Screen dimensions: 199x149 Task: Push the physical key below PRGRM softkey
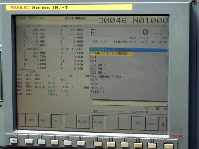tap(98, 144)
